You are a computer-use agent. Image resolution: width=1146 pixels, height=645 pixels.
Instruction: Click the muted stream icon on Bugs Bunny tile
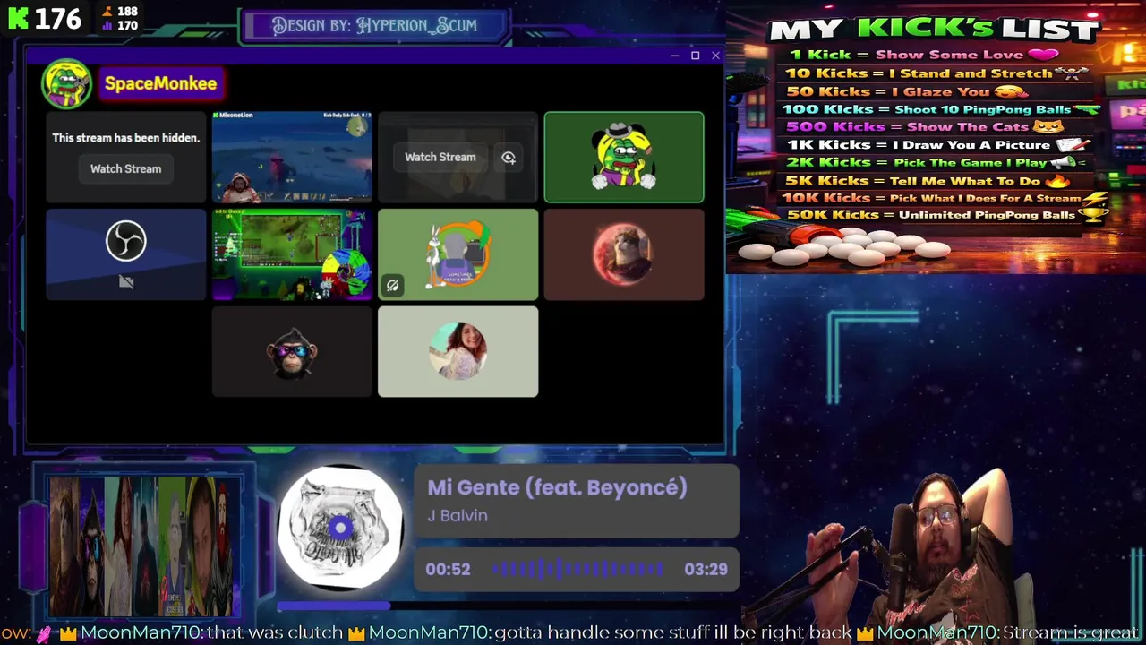coord(392,286)
